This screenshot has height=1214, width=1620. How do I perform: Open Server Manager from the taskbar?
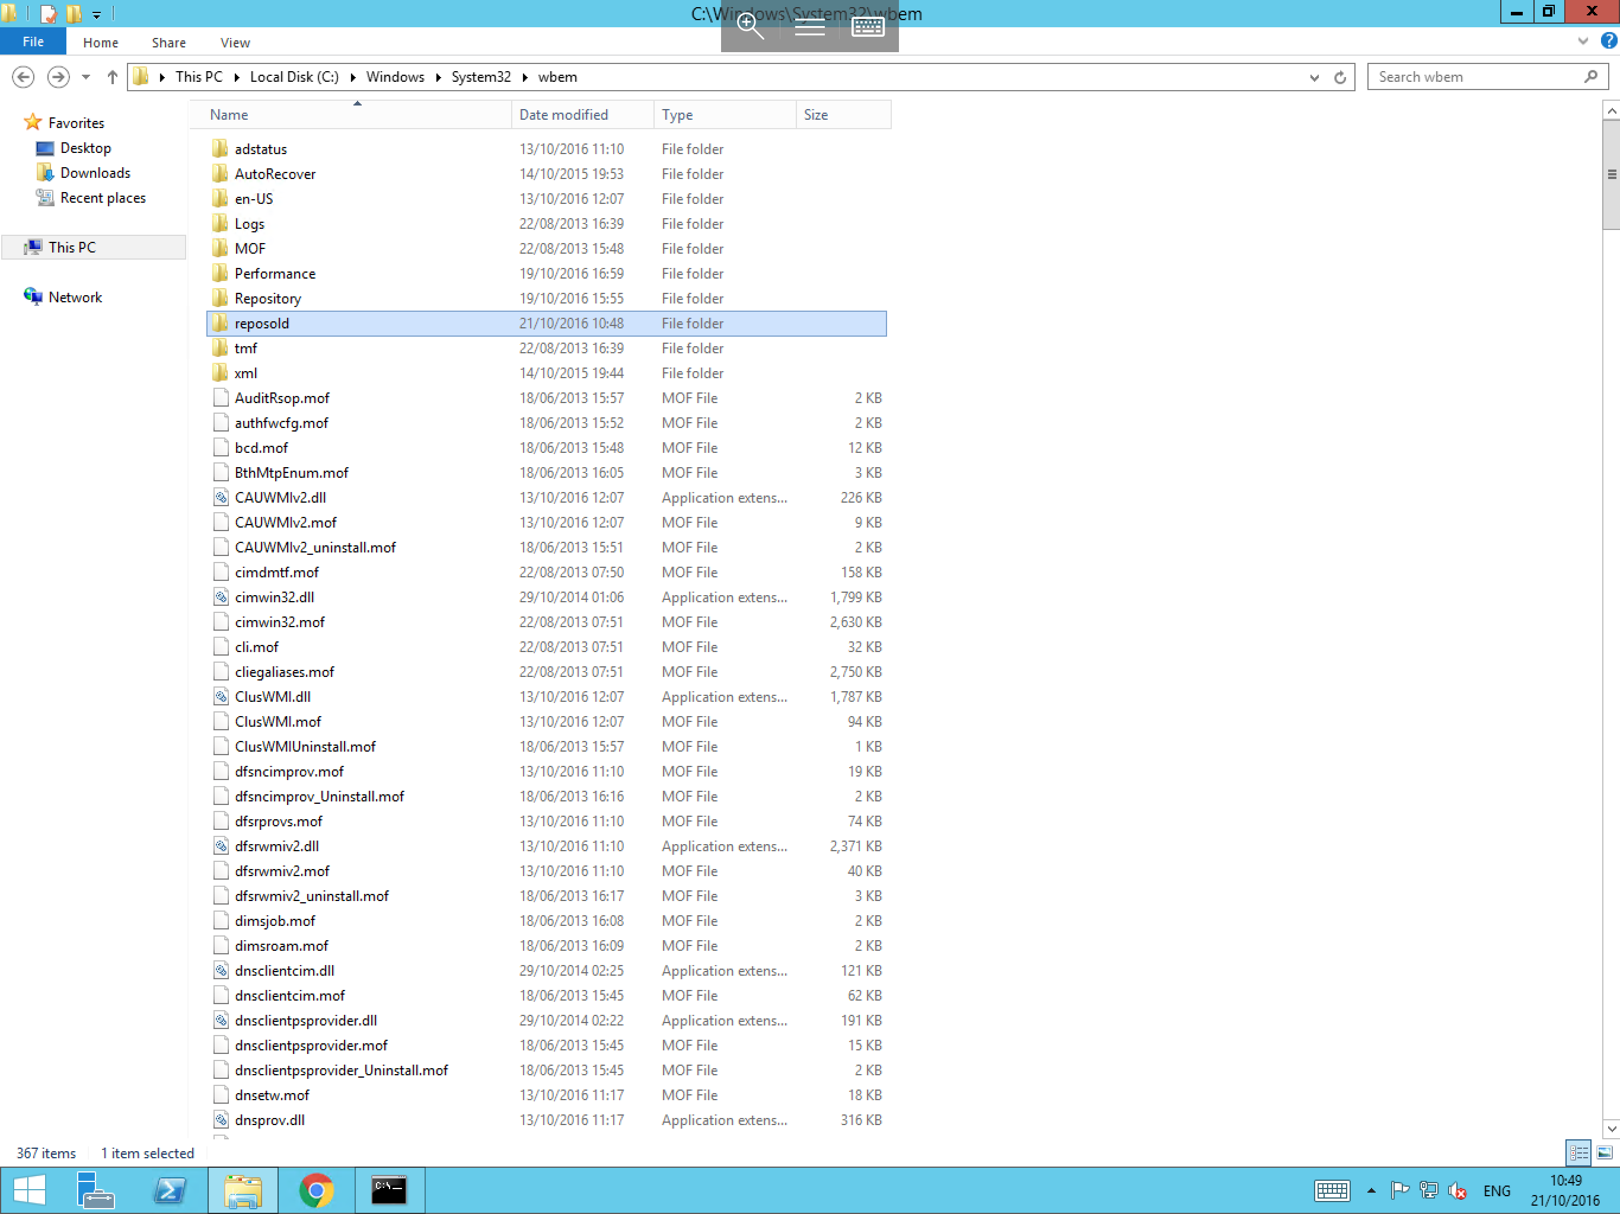tap(95, 1190)
